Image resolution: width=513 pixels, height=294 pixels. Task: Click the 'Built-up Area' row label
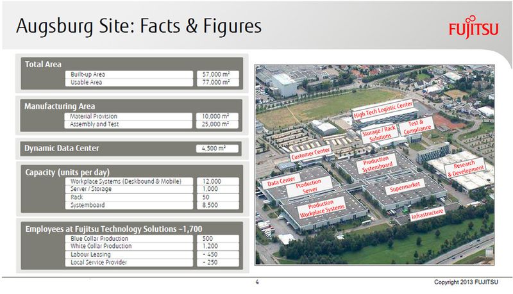(88, 74)
